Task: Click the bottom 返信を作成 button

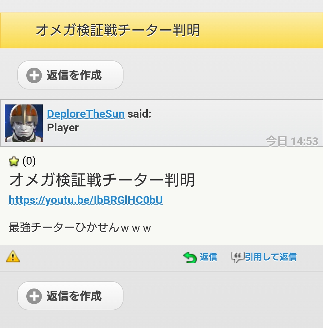Action: click(x=71, y=296)
